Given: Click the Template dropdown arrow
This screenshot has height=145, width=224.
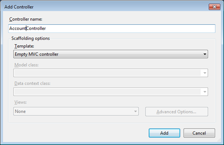Looking at the screenshot, I should click(x=204, y=54).
